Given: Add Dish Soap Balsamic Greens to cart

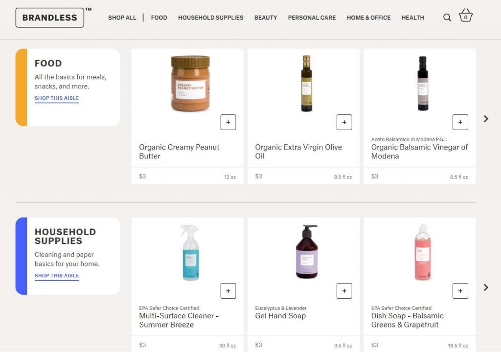Looking at the screenshot, I should 460,291.
